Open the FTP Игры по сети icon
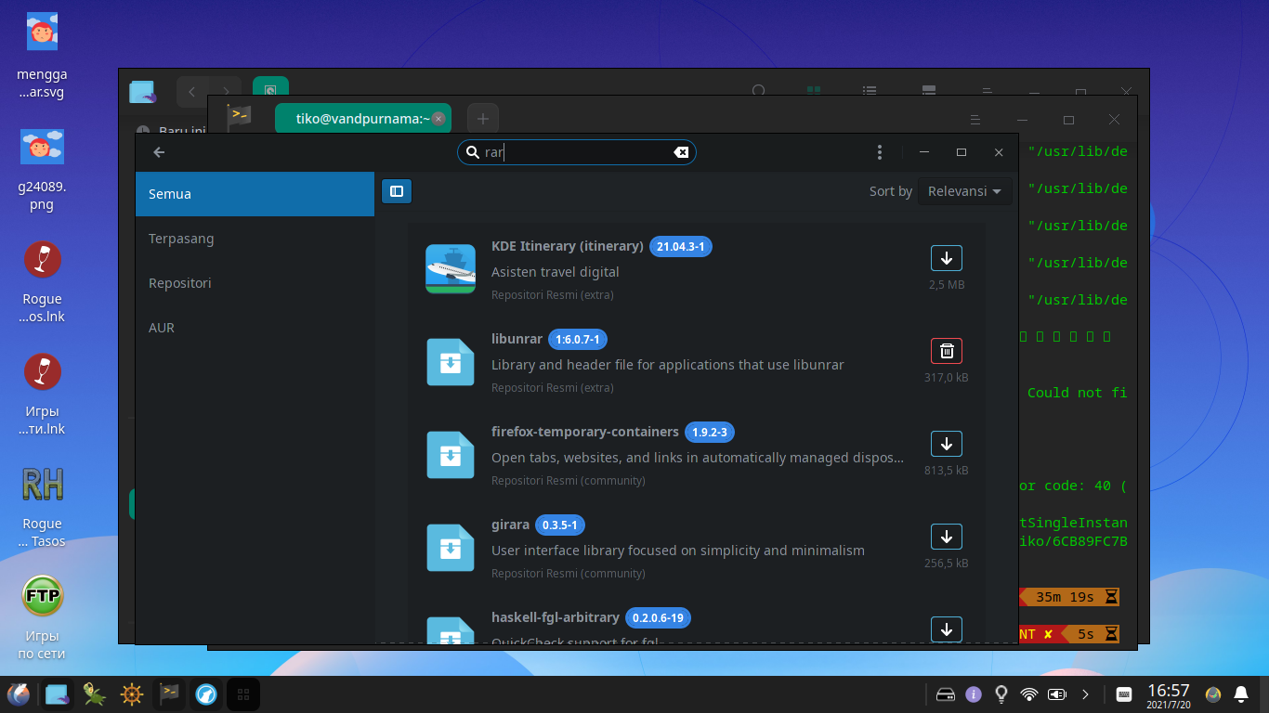This screenshot has height=713, width=1269. [x=42, y=618]
